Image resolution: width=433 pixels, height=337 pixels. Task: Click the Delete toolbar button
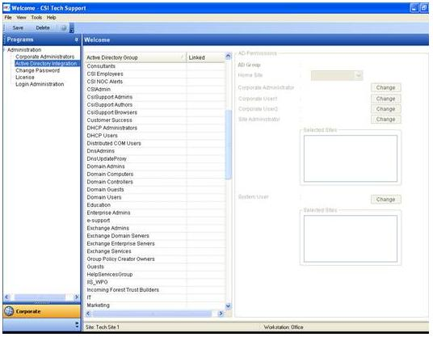click(43, 28)
